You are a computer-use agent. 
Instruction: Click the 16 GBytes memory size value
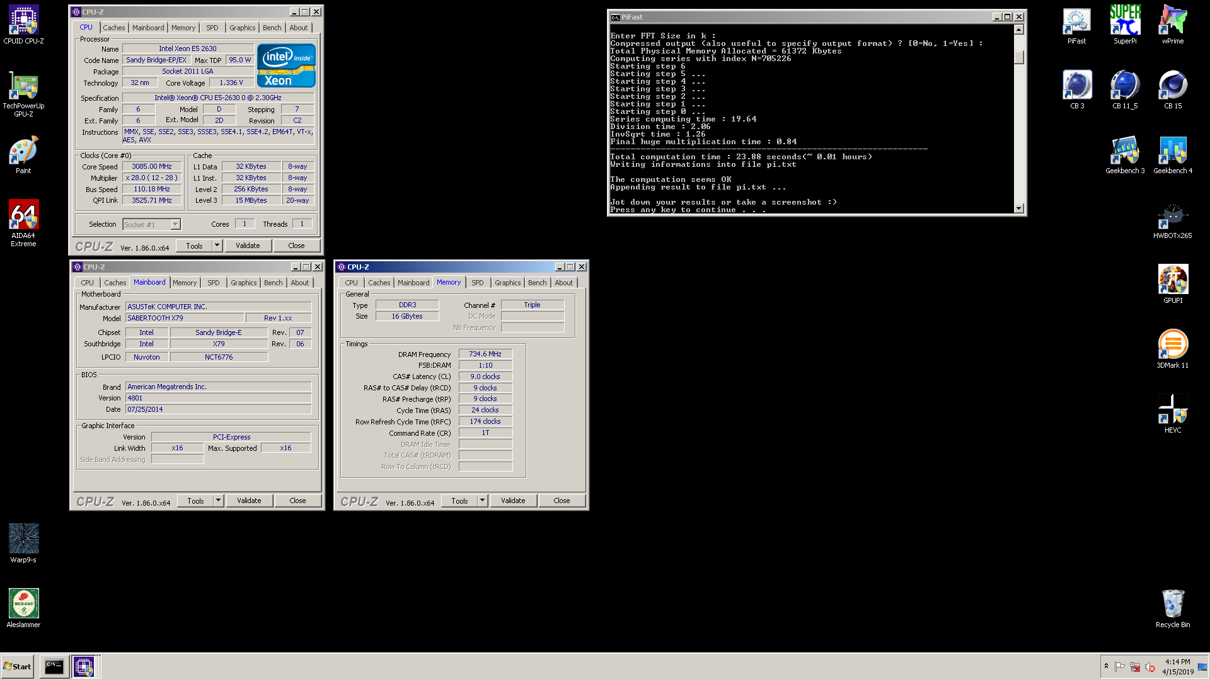click(x=407, y=316)
